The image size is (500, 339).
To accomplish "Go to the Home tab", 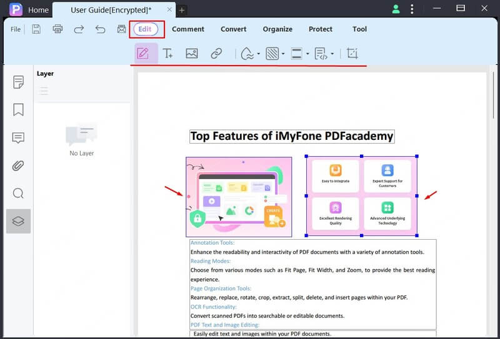I will click(38, 10).
